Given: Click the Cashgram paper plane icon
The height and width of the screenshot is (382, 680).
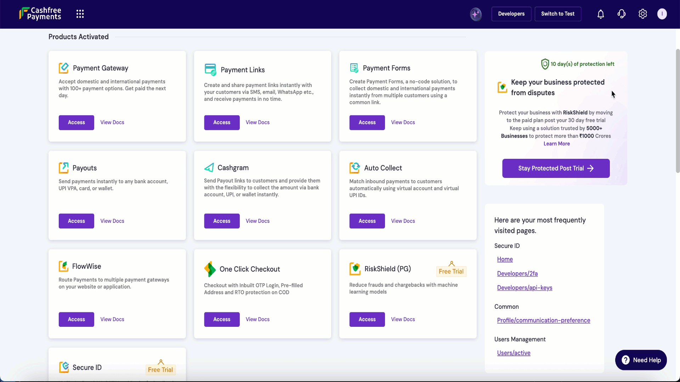Looking at the screenshot, I should coord(209,168).
